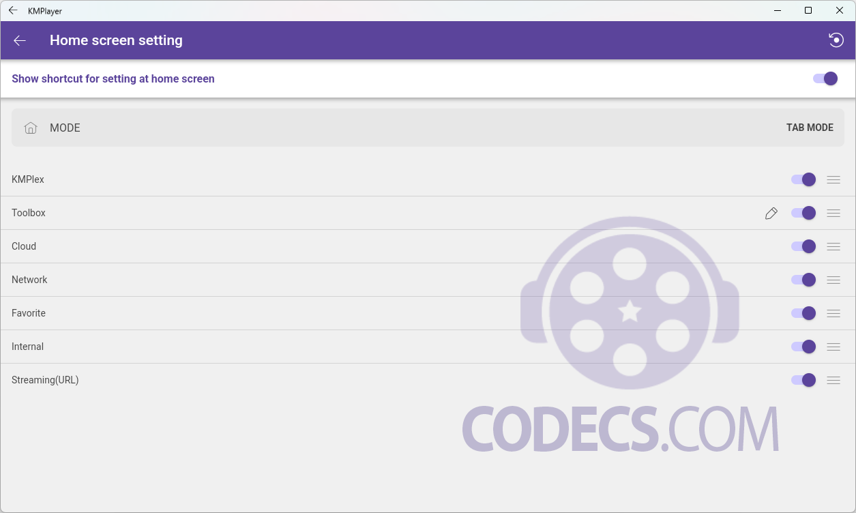Edit Toolbox with the pencil icon

pos(771,213)
